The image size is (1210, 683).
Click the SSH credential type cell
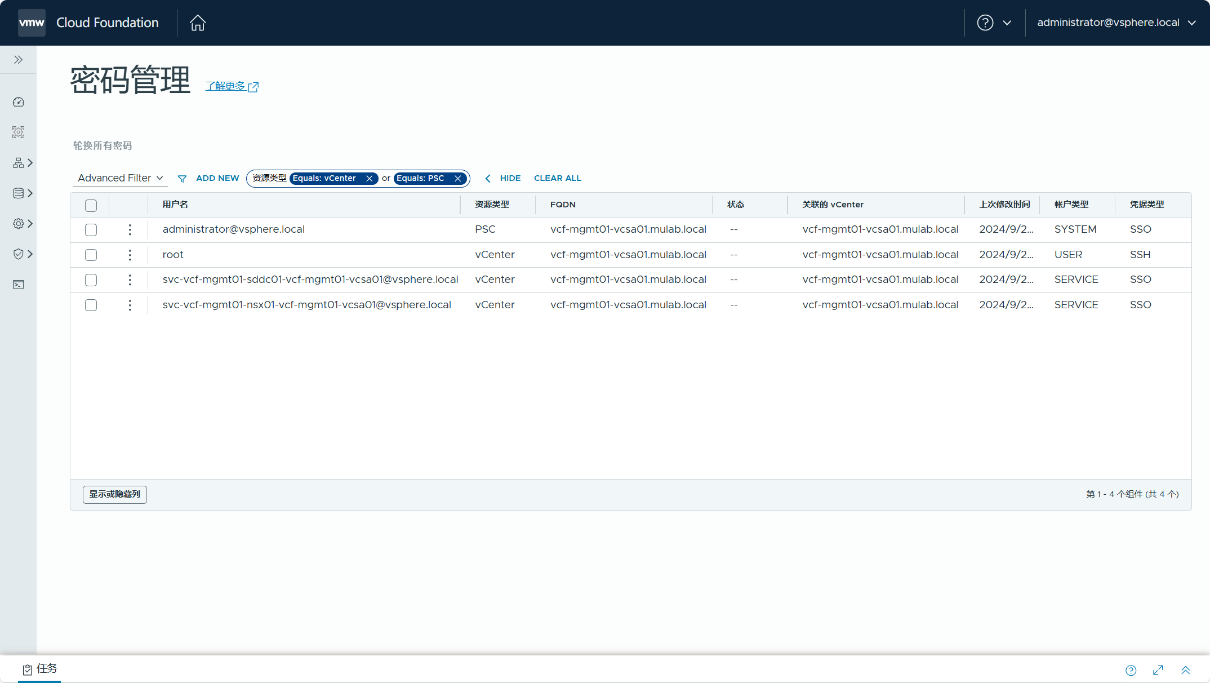[x=1140, y=255]
